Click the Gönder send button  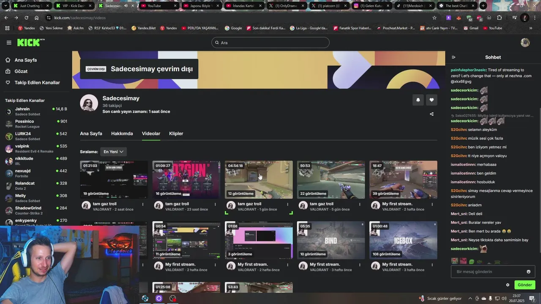525,285
